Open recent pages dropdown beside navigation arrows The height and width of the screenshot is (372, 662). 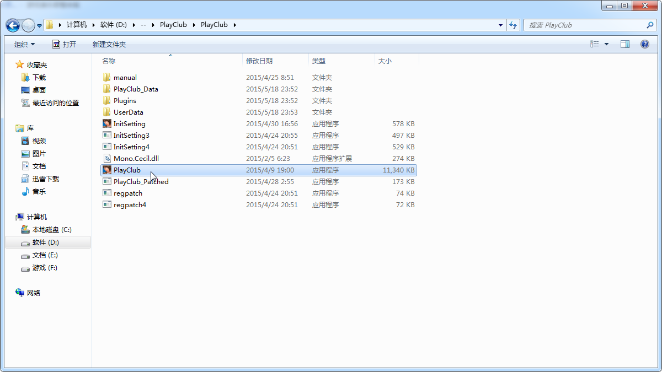tap(40, 26)
